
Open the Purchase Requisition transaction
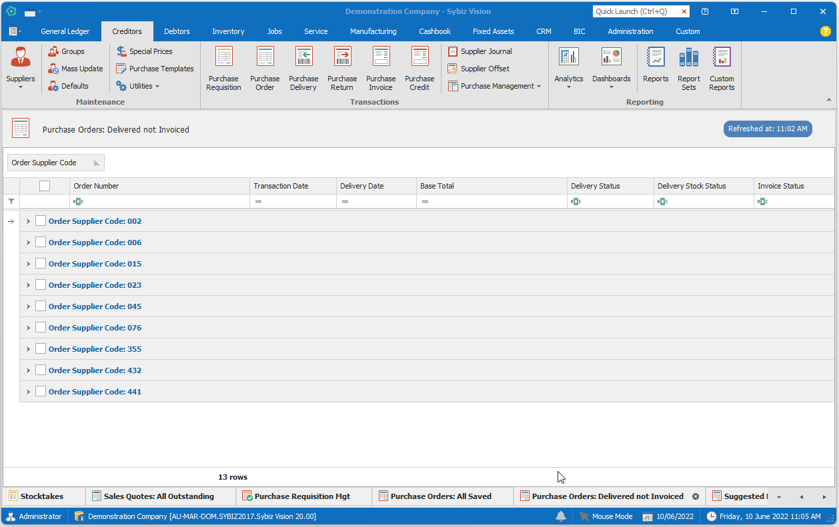coord(223,68)
